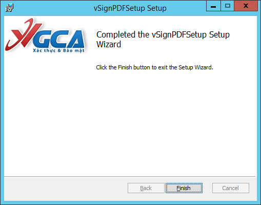Click the separator line above the buttons

coord(130,176)
